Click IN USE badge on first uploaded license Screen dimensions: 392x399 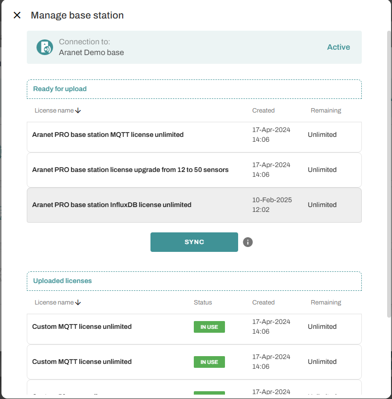point(209,327)
